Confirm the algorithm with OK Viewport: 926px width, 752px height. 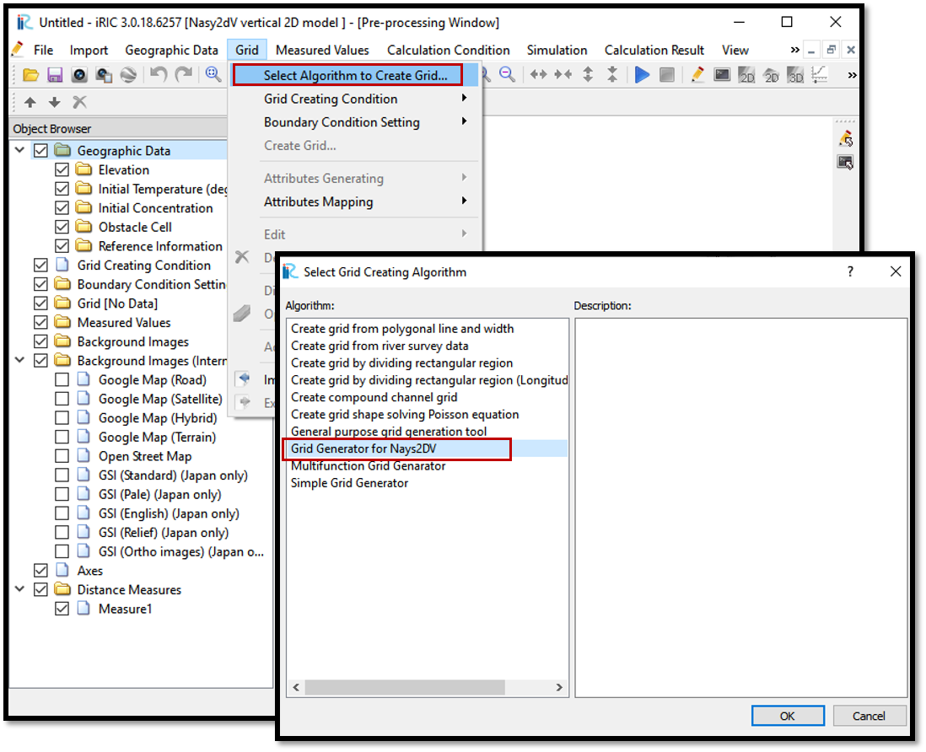788,716
